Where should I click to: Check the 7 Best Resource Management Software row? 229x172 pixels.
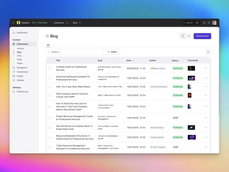point(50,147)
